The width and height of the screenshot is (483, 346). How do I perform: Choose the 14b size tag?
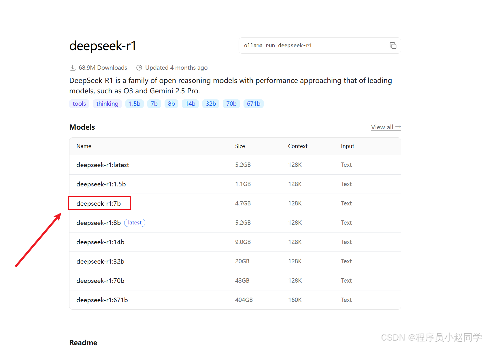(190, 104)
